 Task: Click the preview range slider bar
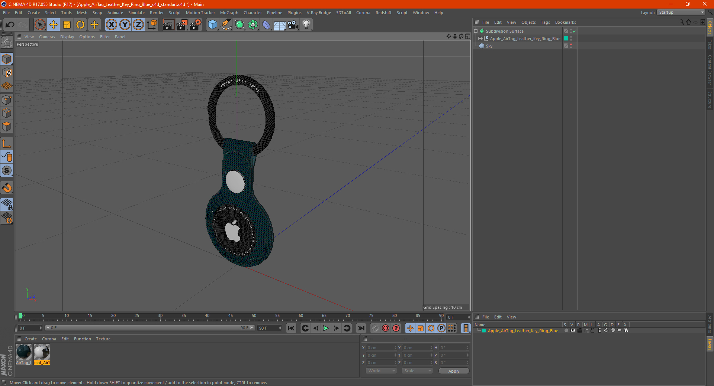(x=150, y=328)
